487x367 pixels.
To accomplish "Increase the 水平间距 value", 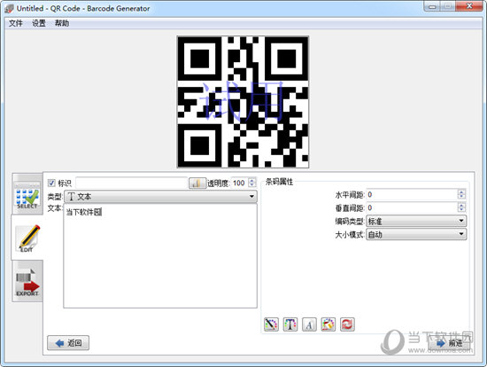I will point(461,191).
